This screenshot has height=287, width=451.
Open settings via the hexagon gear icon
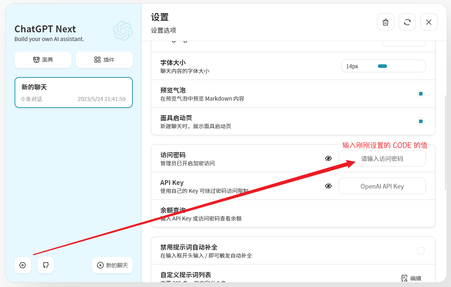pos(23,265)
